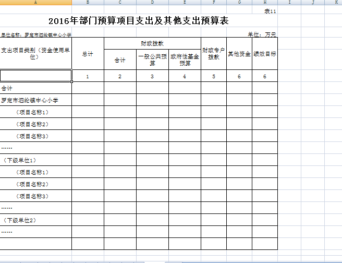
Task: Select the 财政专户拨款 header cell
Action: [x=214, y=53]
